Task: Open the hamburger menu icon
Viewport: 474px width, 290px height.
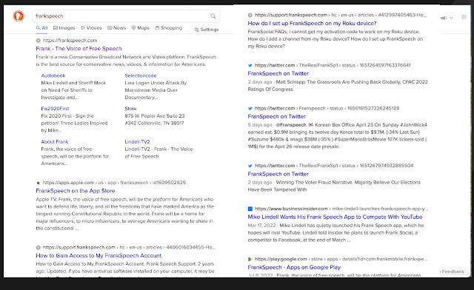Action: (x=464, y=17)
